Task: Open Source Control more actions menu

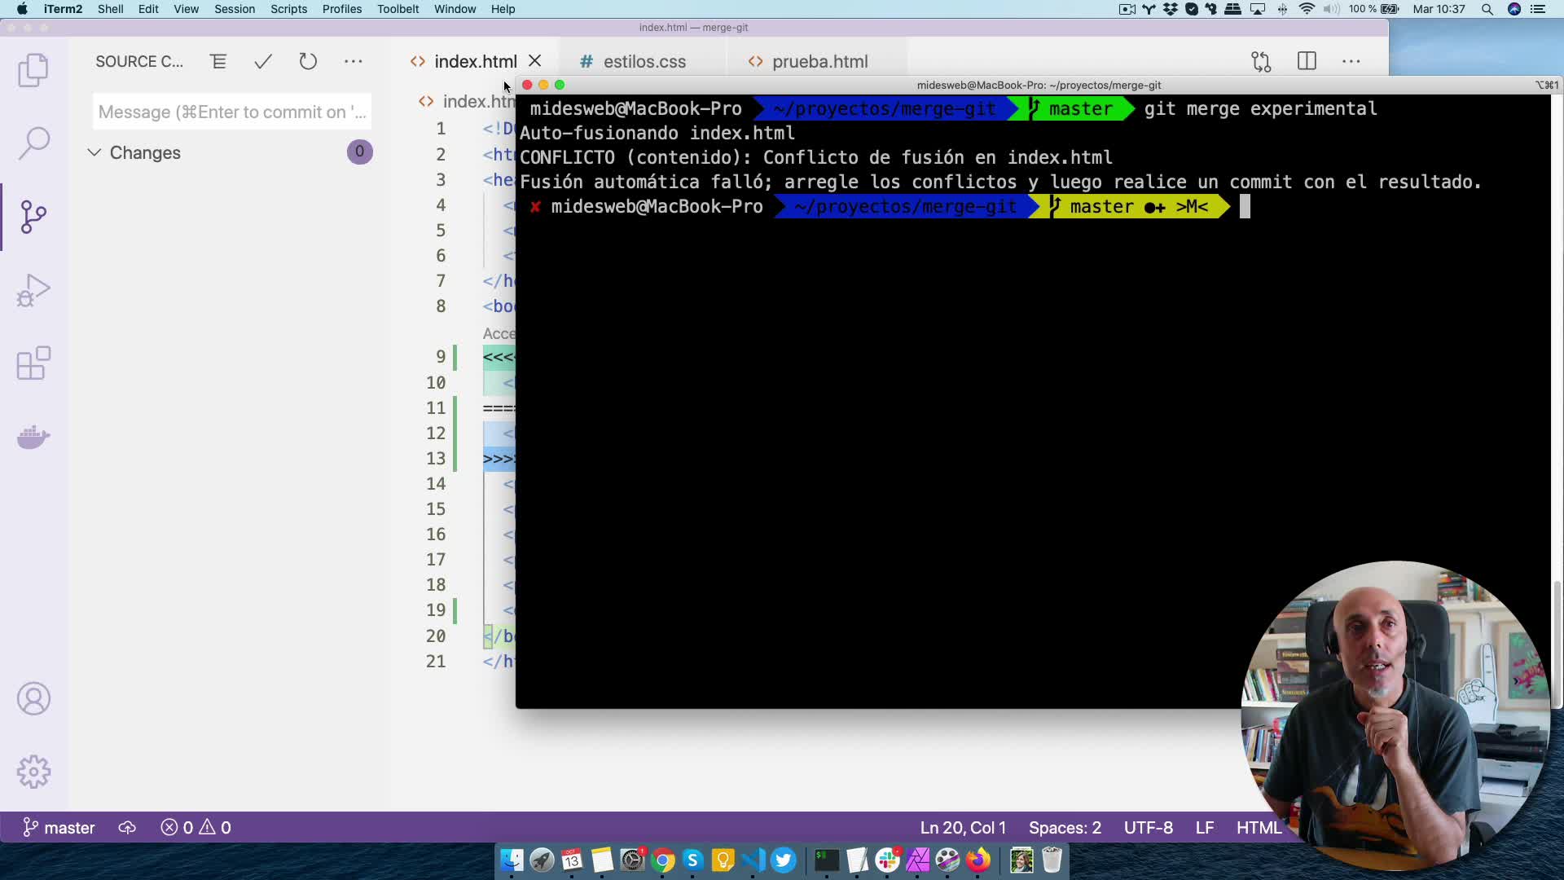Action: 353,61
